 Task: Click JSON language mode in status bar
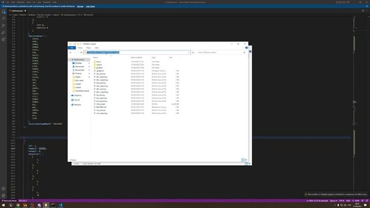tap(357, 200)
